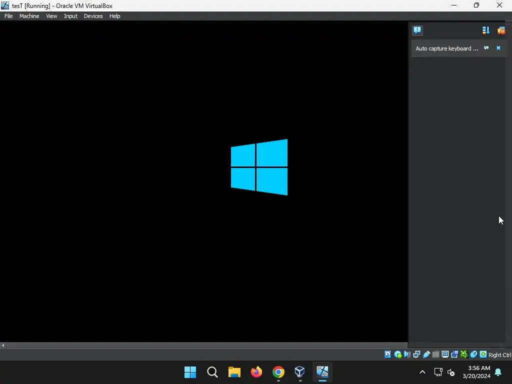The width and height of the screenshot is (512, 384).
Task: Click the horizontal scrollbar left arrow
Action: coord(3,345)
